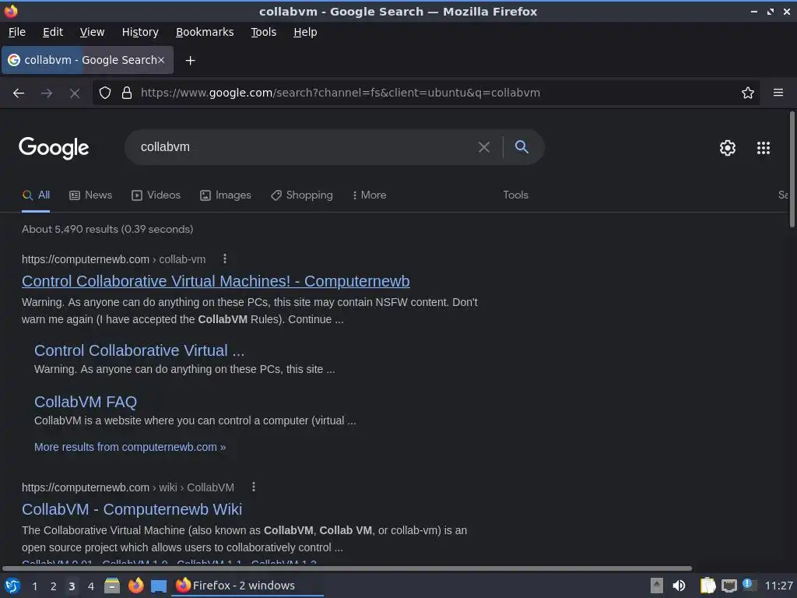Viewport: 797px width, 598px height.
Task: Show desktop via blue taskbar icon
Action: 159,586
